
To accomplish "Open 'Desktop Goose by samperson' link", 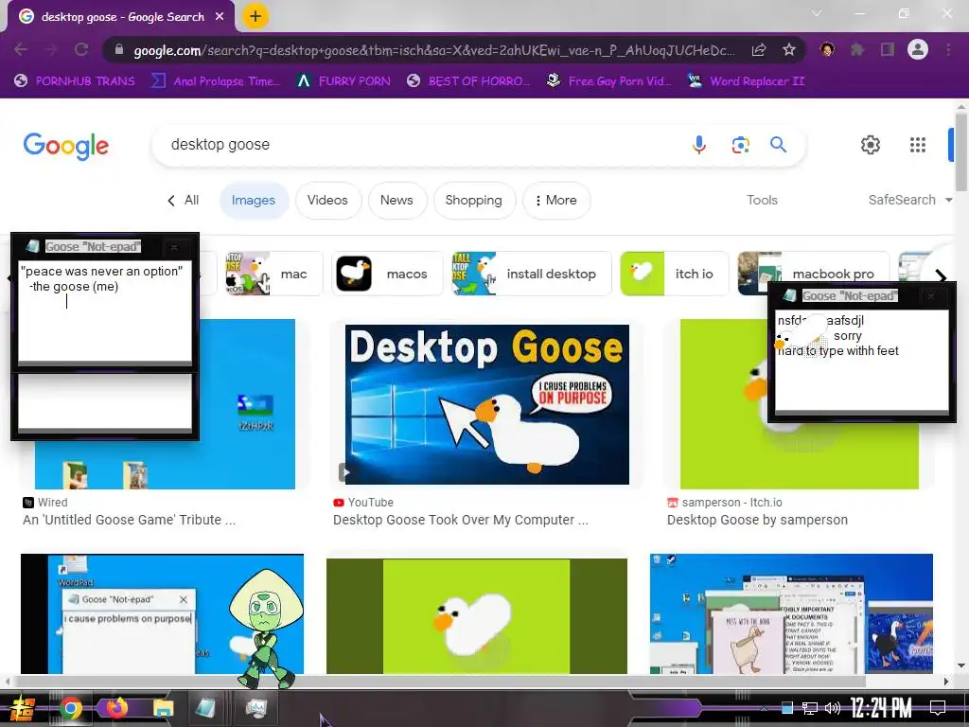I will [757, 520].
